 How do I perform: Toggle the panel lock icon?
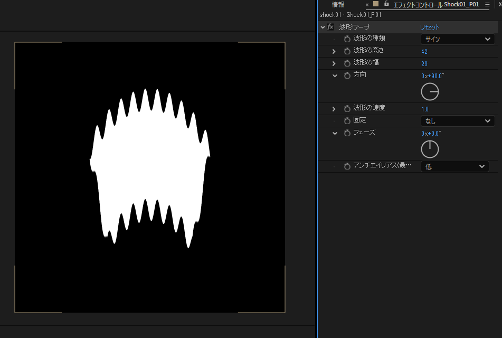pos(386,4)
